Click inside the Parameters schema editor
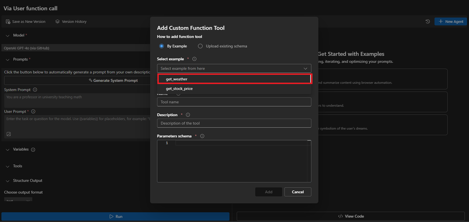 click(234, 161)
